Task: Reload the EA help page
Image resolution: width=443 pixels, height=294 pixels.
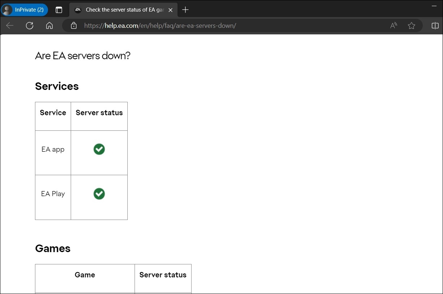Action: 30,25
